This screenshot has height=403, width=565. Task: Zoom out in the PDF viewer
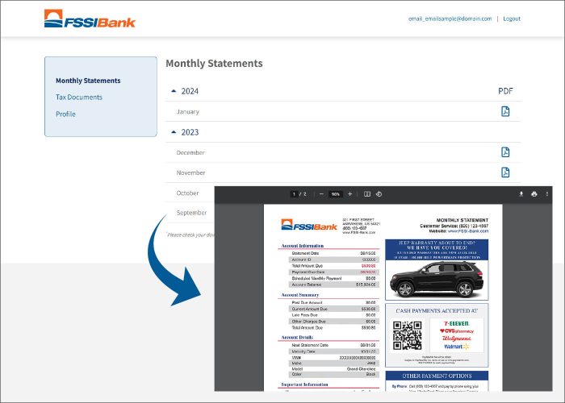(321, 194)
